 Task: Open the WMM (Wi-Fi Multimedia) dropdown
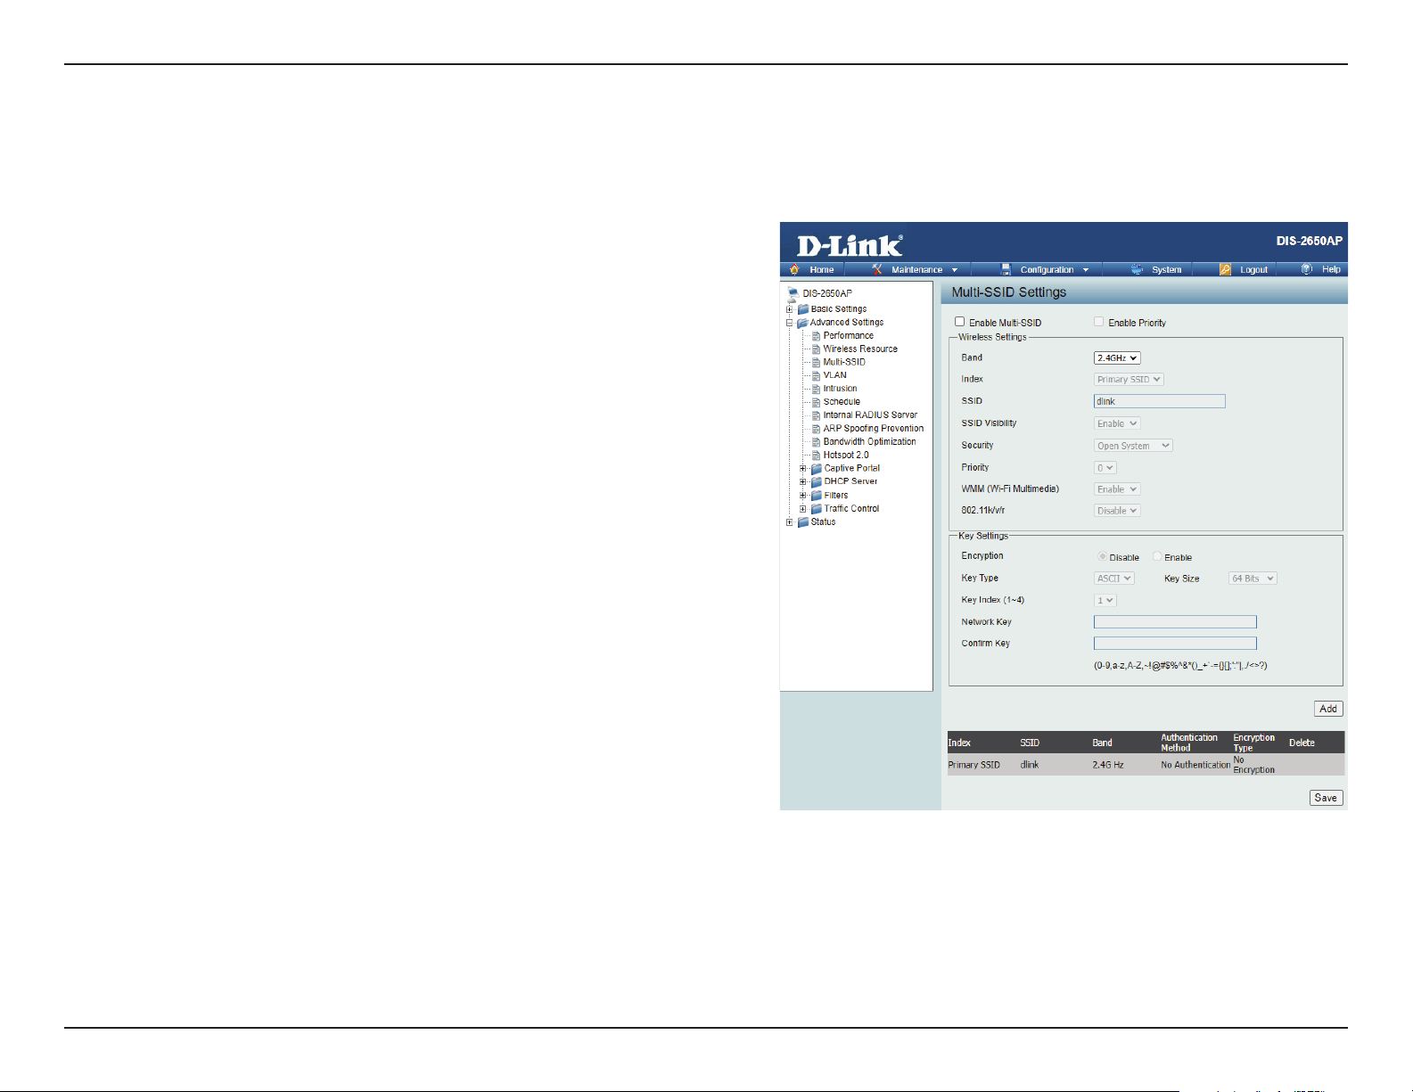point(1117,489)
